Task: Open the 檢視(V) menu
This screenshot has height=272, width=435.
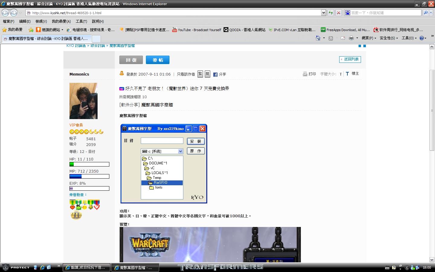Action: tap(41, 21)
